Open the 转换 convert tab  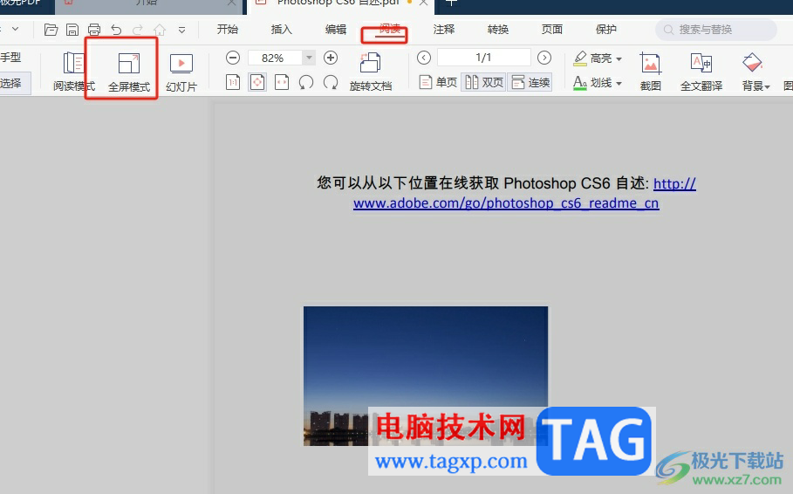click(497, 30)
